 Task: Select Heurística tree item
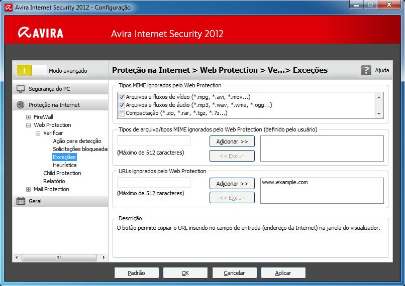click(65, 165)
